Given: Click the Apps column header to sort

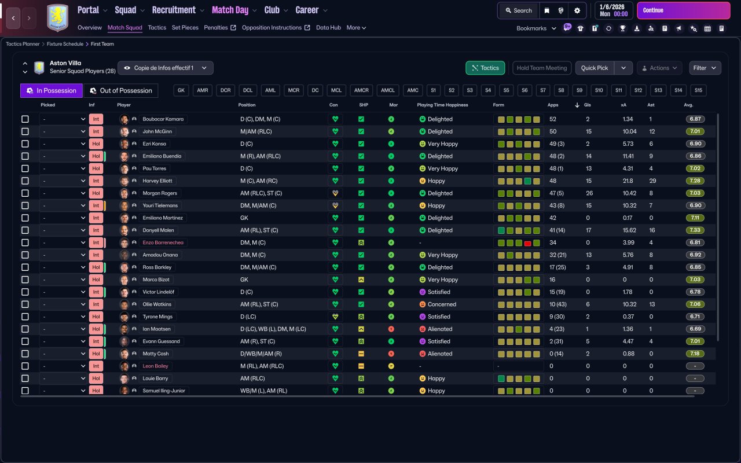Looking at the screenshot, I should (x=553, y=105).
